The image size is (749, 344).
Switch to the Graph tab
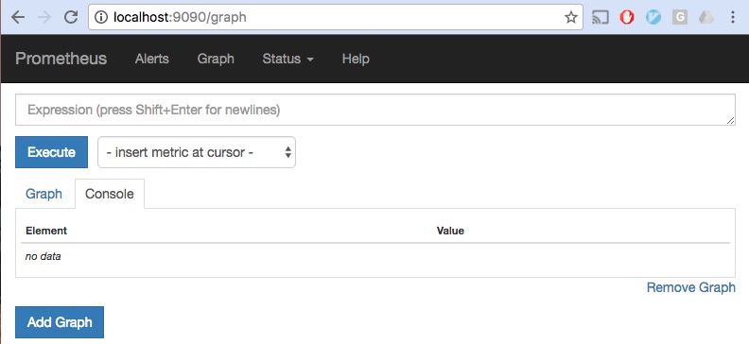coord(44,194)
